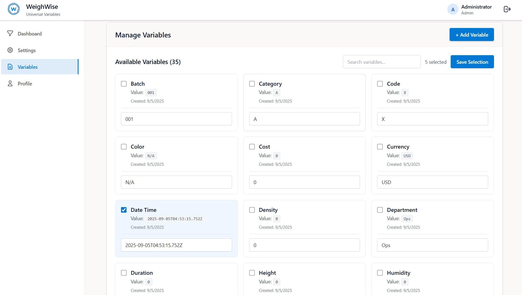
Task: Click the logout icon
Action: point(507,9)
